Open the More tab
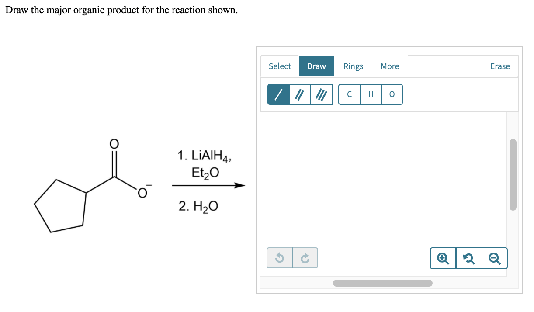534x312 pixels. click(390, 66)
